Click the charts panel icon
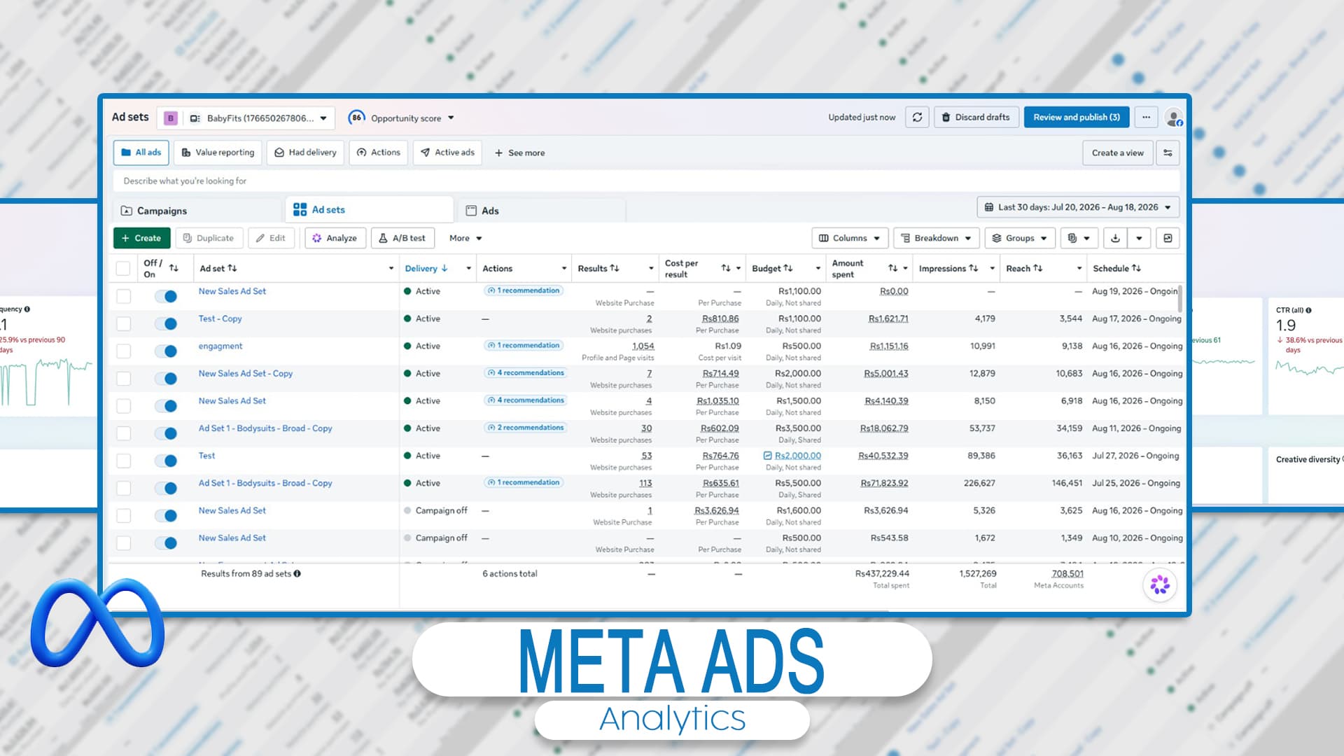 pos(1168,238)
